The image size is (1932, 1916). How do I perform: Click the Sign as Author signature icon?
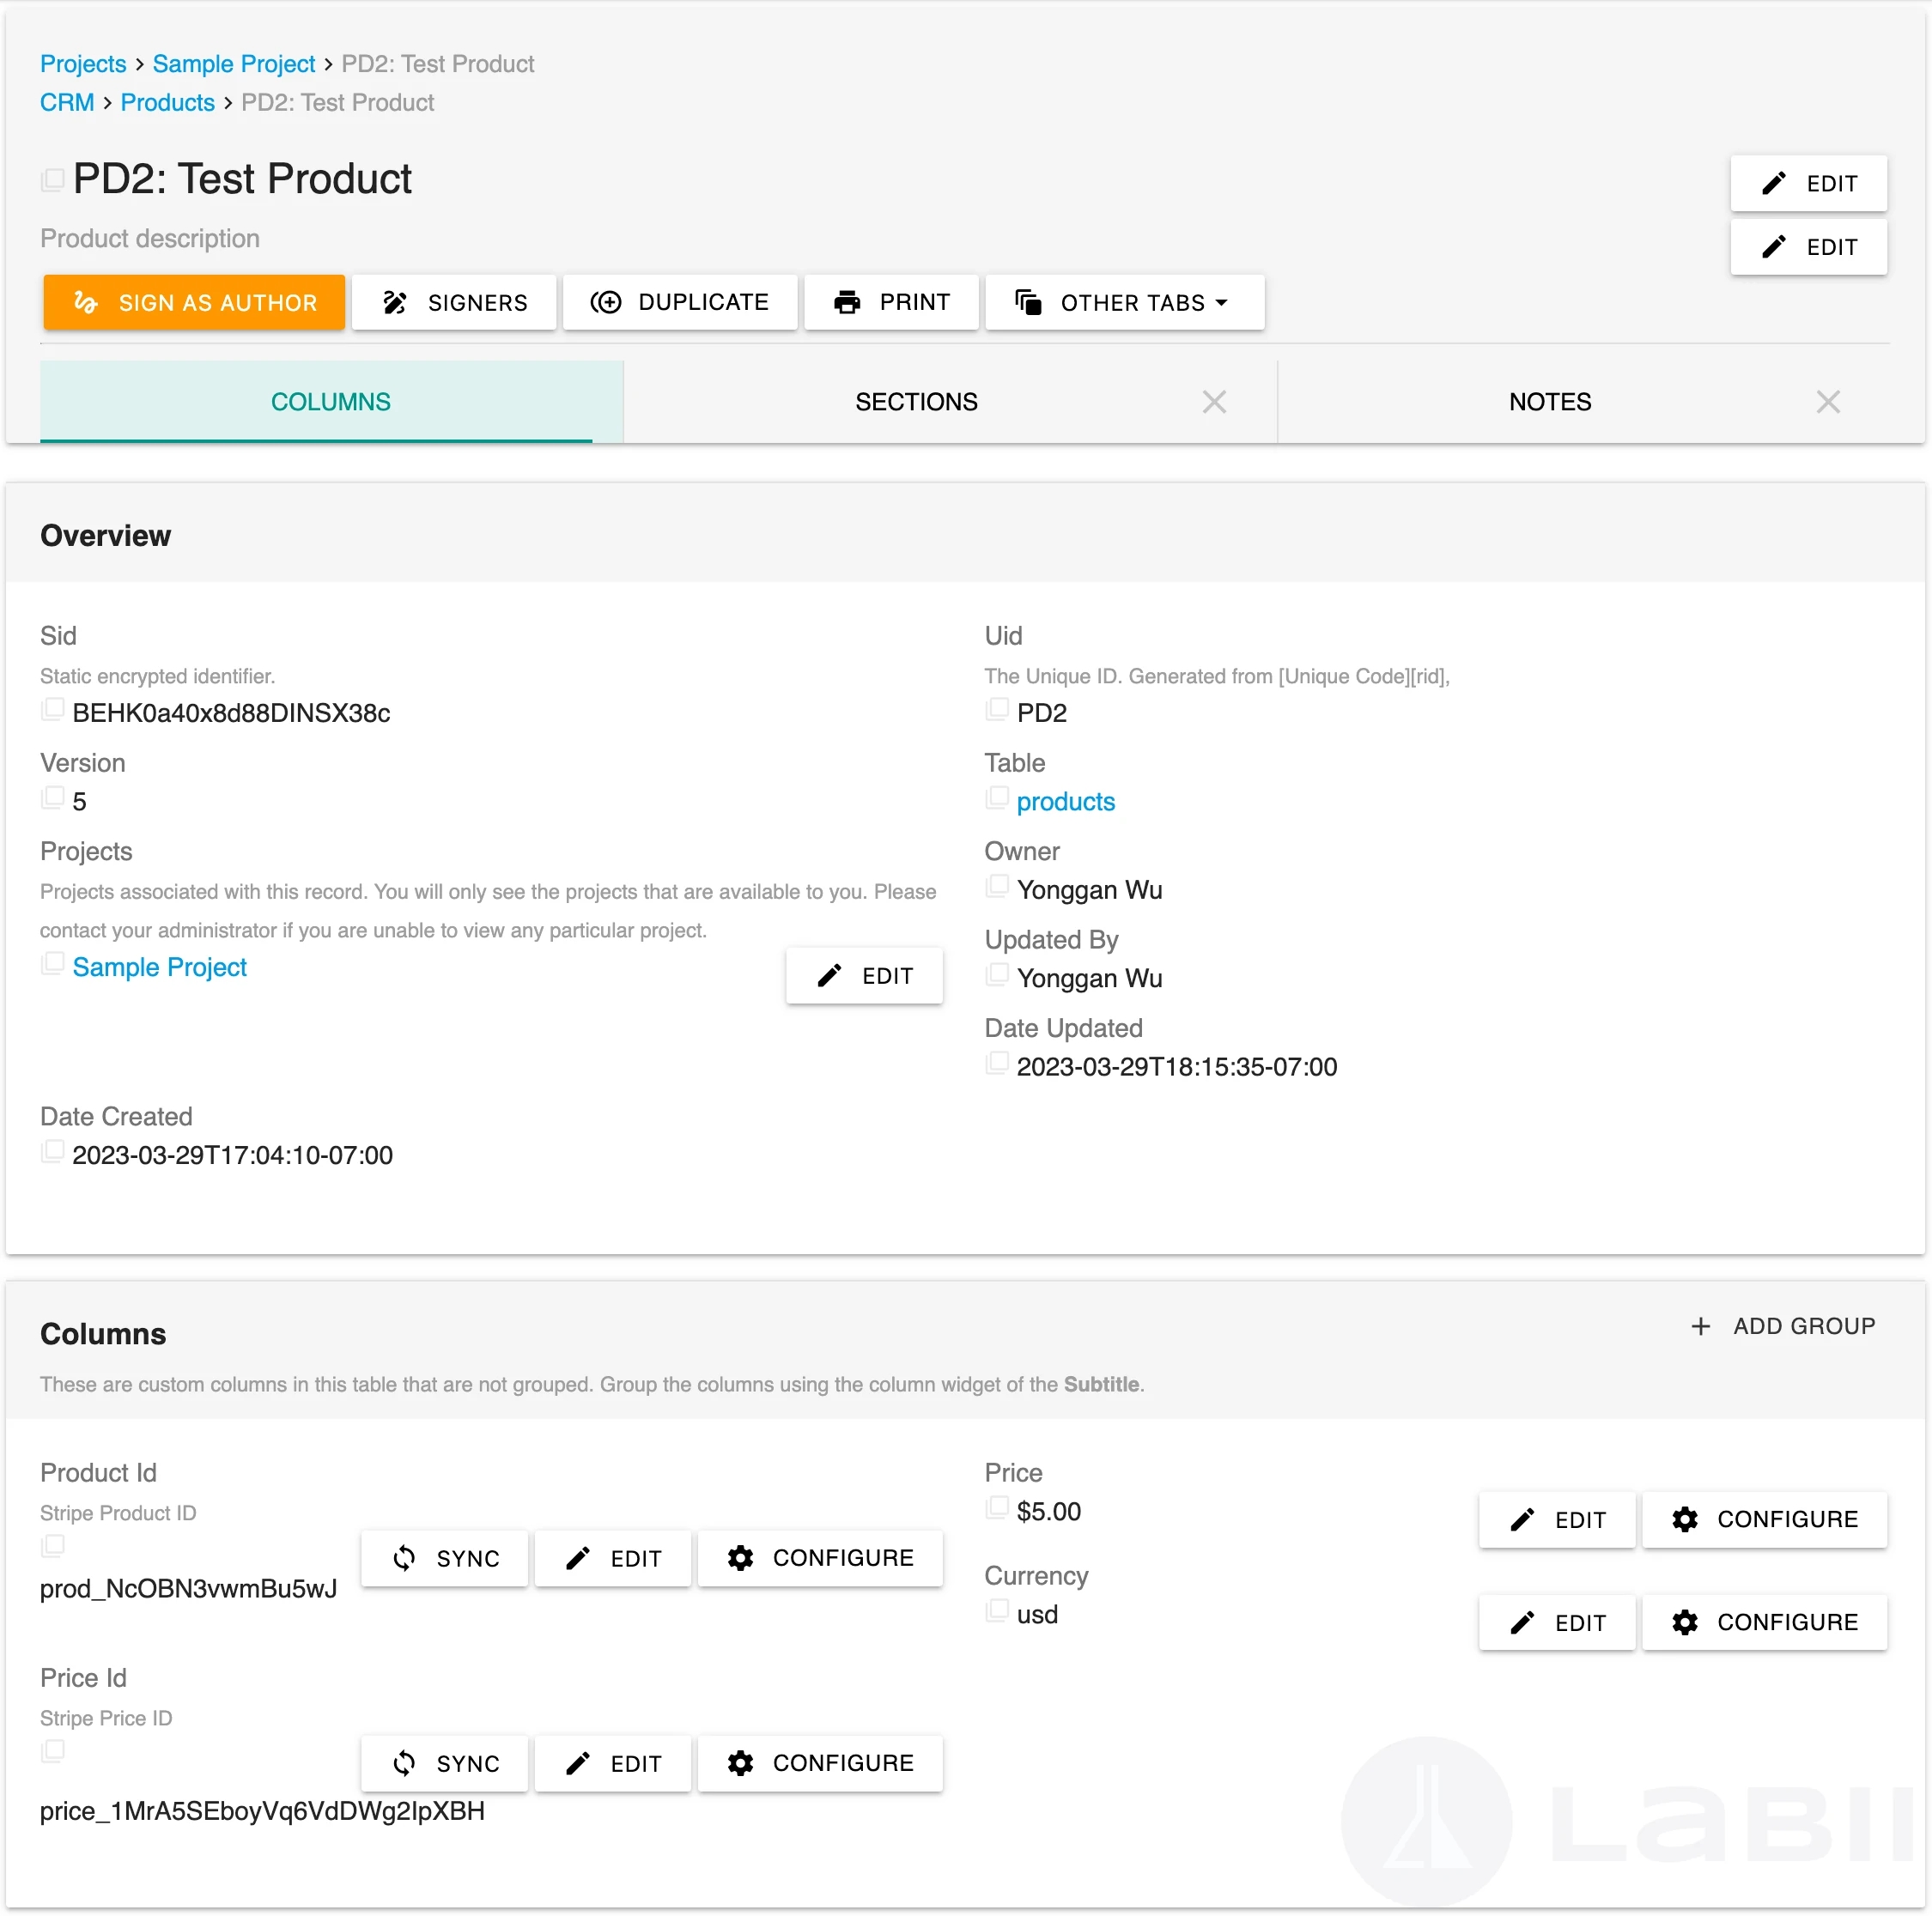point(86,302)
